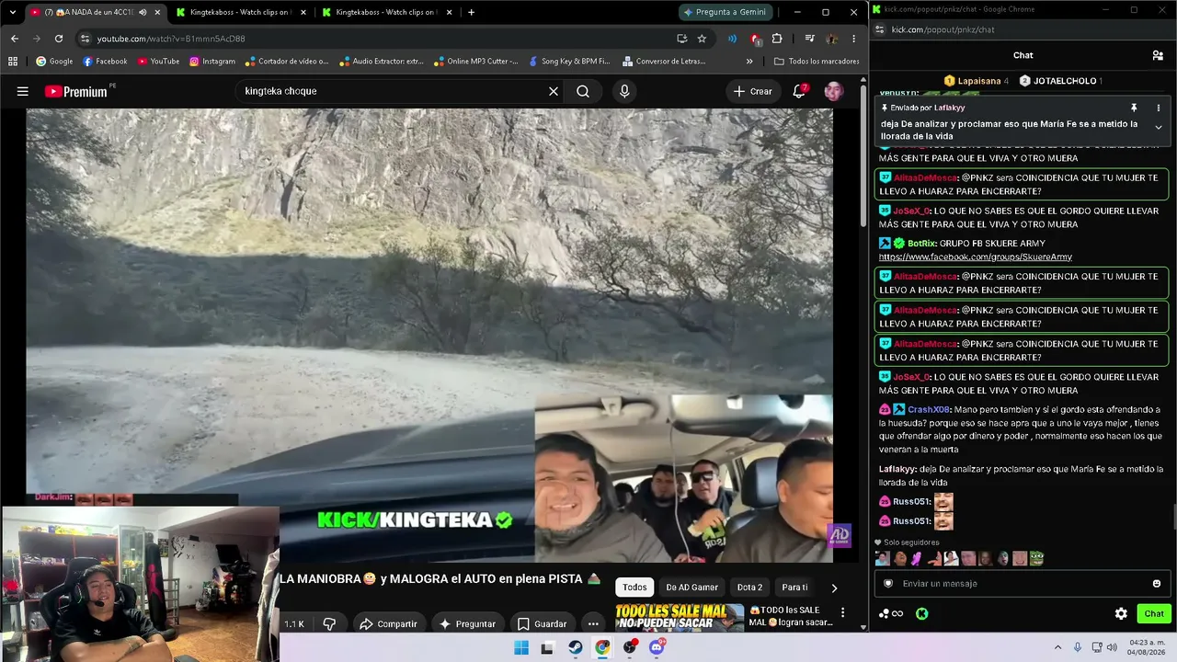The height and width of the screenshot is (662, 1177).
Task: Open YouTube account avatar menu
Action: point(833,91)
